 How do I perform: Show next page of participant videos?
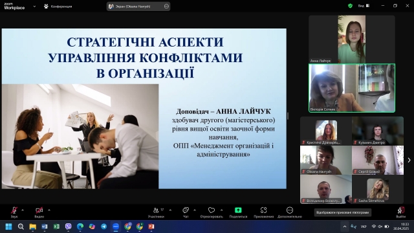[x=409, y=160]
